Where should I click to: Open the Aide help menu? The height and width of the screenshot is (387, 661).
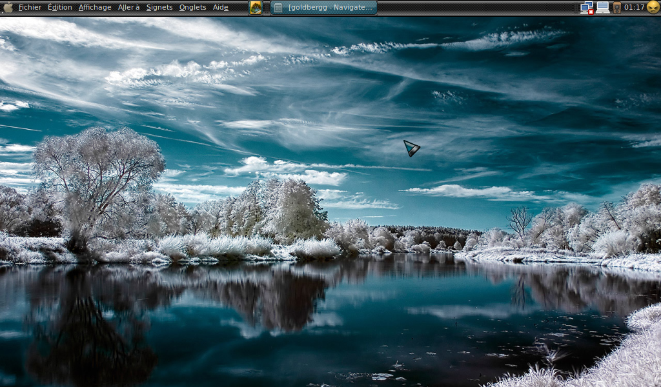[220, 8]
